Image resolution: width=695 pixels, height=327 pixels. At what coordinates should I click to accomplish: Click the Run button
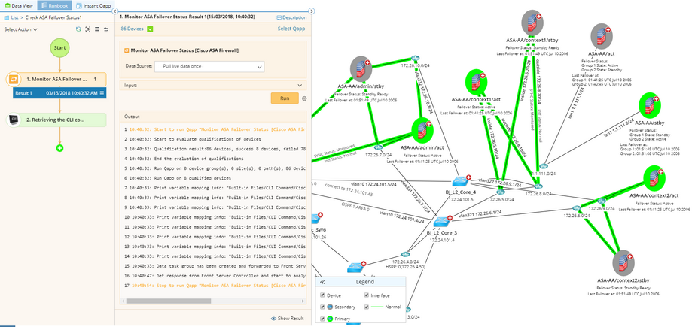pyautogui.click(x=285, y=98)
